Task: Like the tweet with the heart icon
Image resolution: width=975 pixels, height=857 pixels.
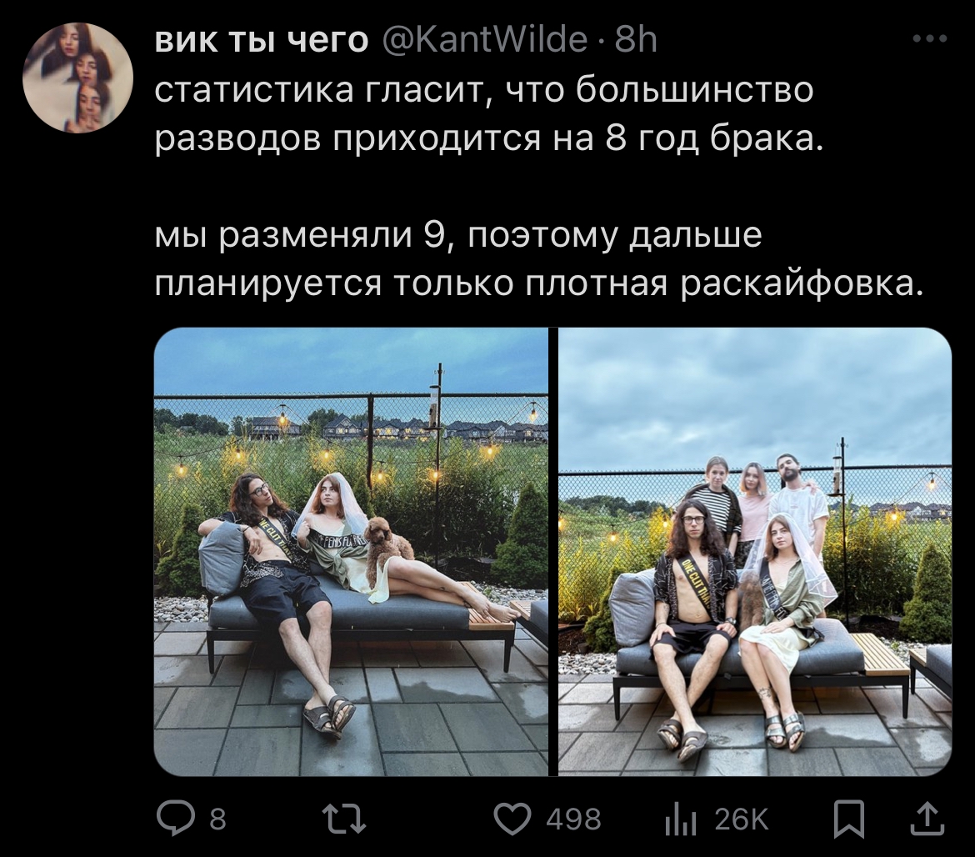Action: click(x=512, y=819)
